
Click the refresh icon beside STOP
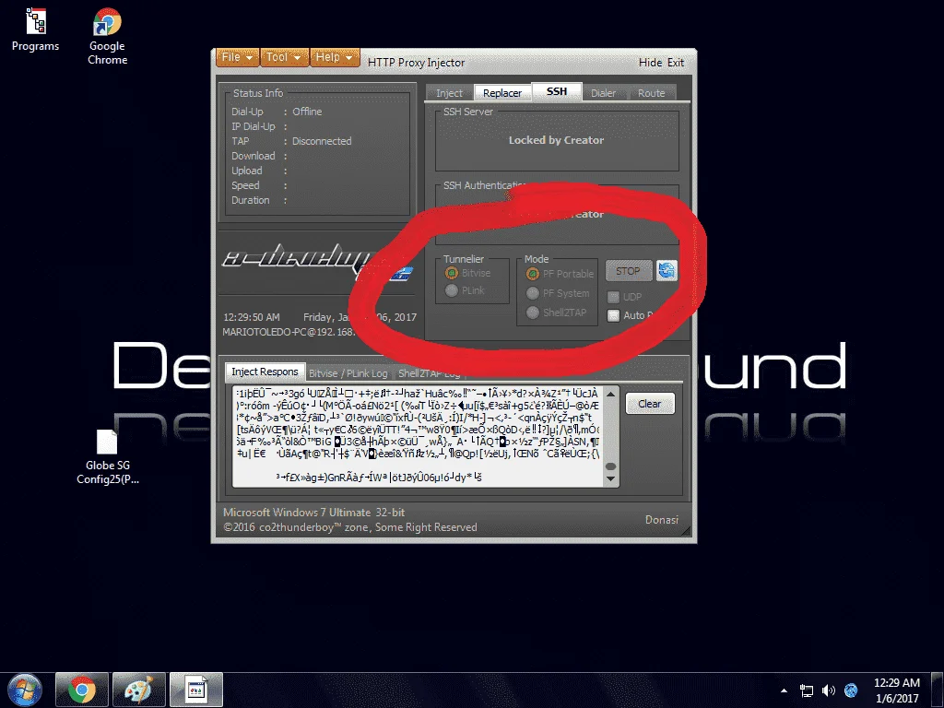coord(667,271)
